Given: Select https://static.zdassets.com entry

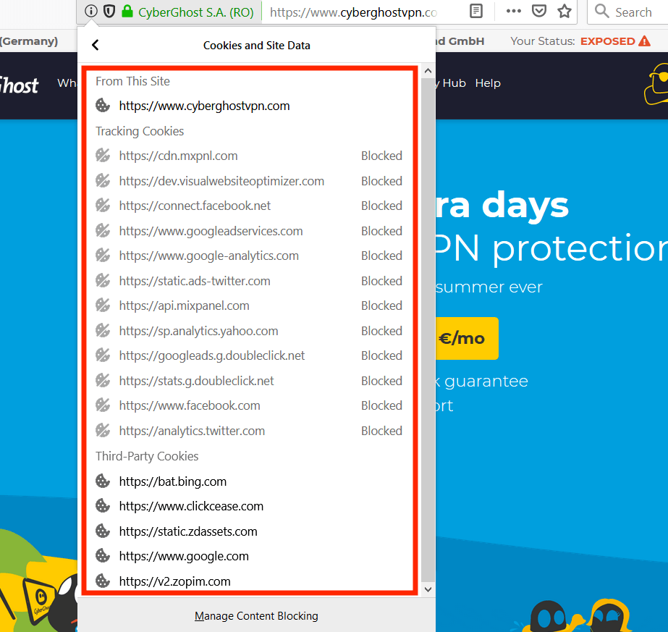Looking at the screenshot, I should coord(188,531).
